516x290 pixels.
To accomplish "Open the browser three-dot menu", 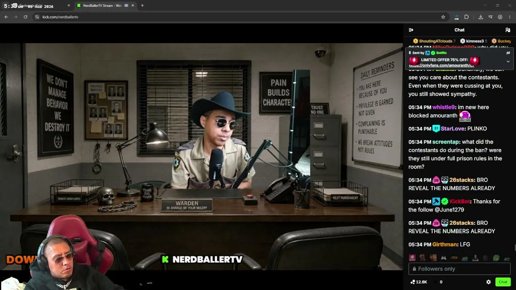I will (x=510, y=17).
